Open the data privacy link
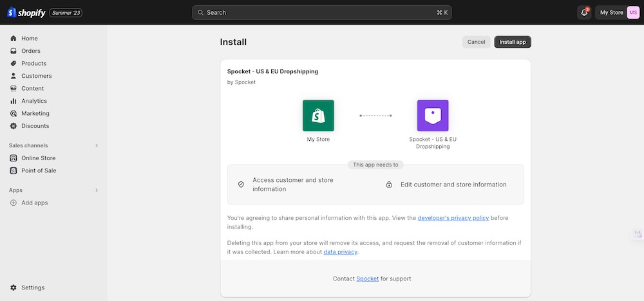The image size is (644, 301). click(x=341, y=251)
